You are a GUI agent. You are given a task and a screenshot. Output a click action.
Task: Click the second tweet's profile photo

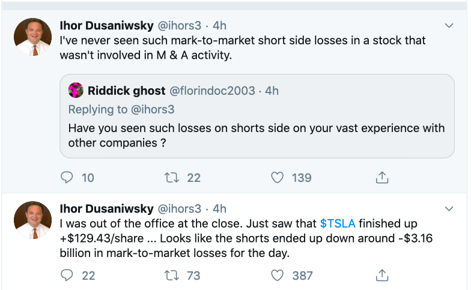pos(32,220)
